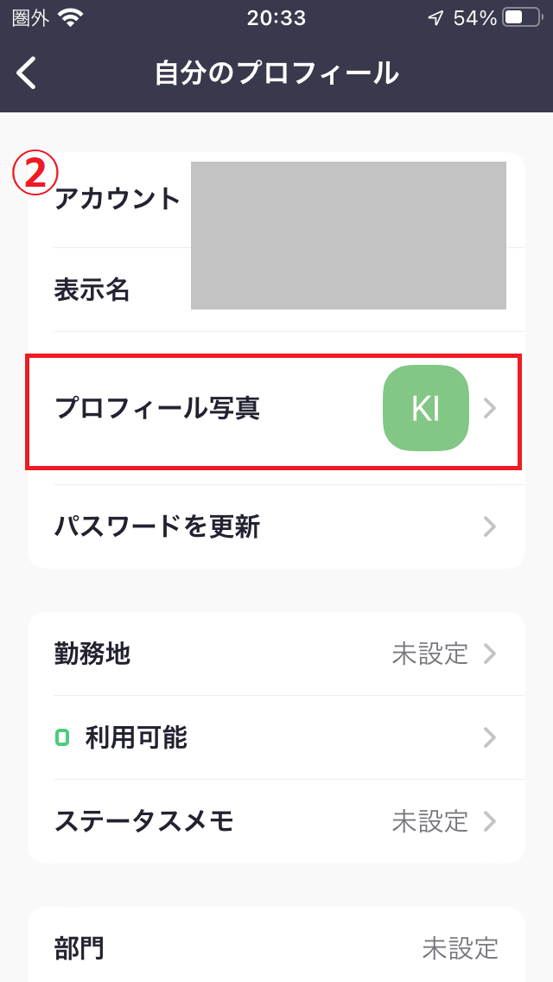Tap the 表示名 display name row
This screenshot has width=553, height=982.
pyautogui.click(x=92, y=290)
